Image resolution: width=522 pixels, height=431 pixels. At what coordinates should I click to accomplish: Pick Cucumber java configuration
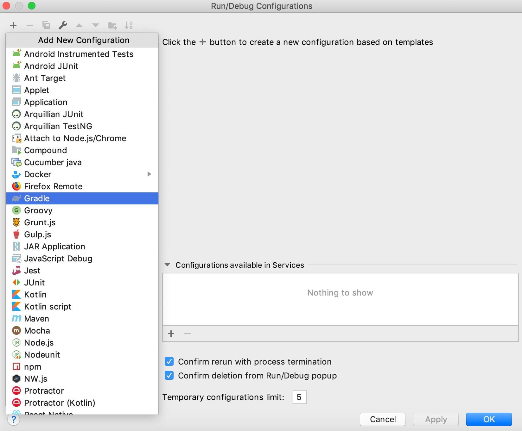82,162
